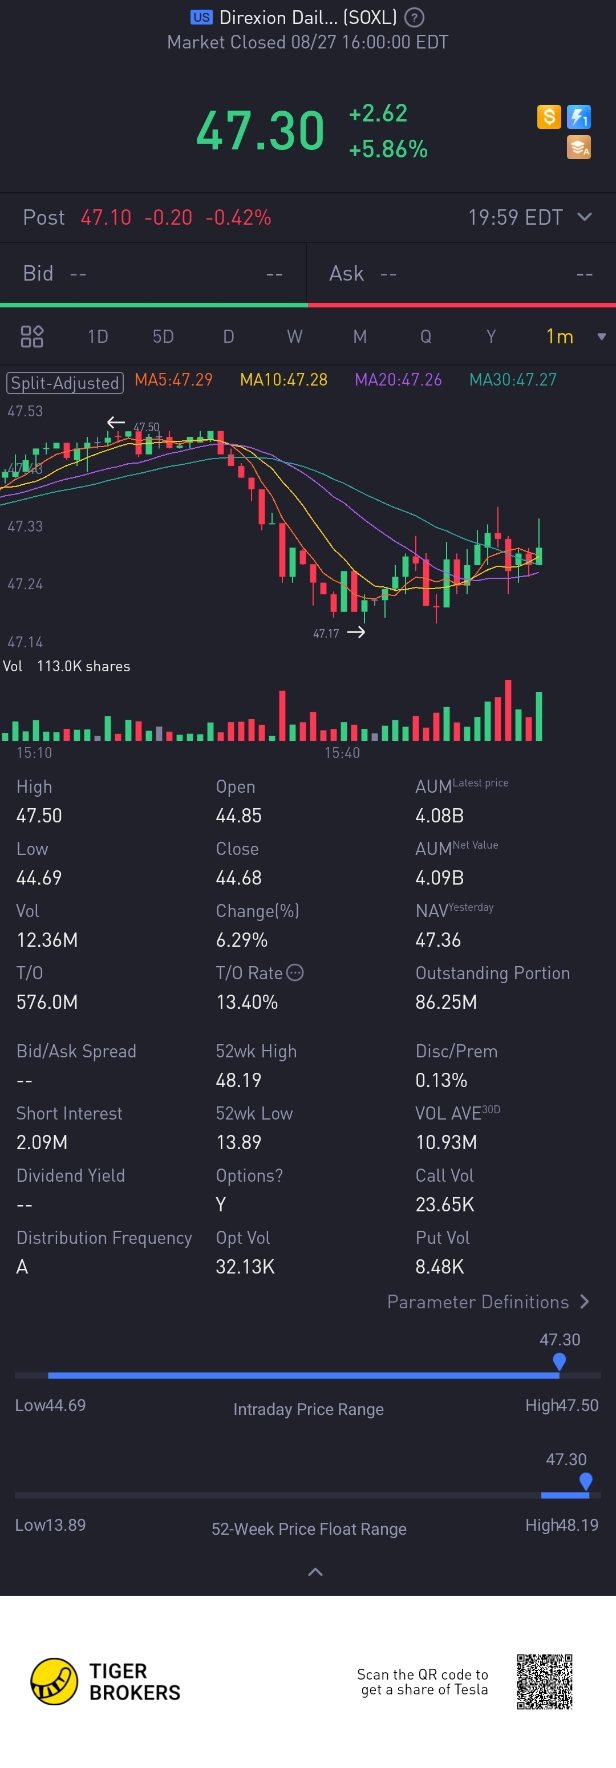
Task: Toggle the Split-Adjusted chart setting
Action: [x=65, y=382]
